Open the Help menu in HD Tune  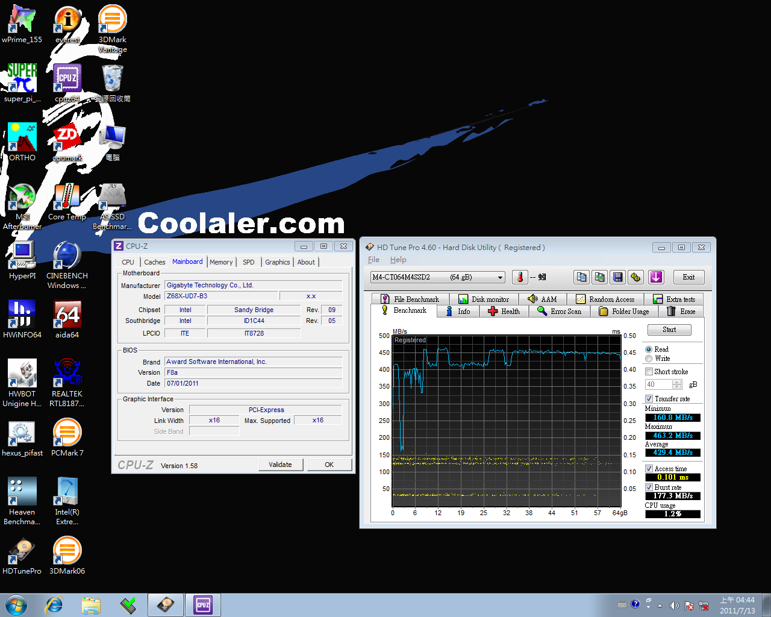tap(398, 260)
